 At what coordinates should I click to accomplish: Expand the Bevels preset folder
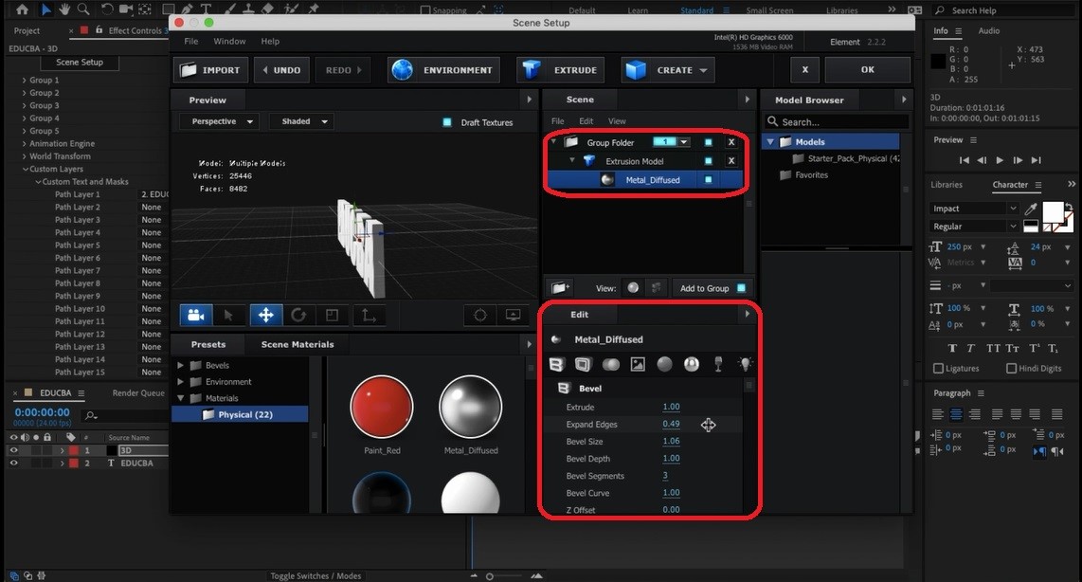point(180,365)
